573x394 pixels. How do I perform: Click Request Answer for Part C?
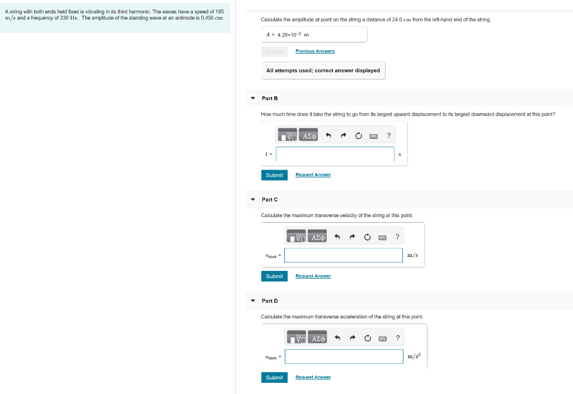(313, 276)
